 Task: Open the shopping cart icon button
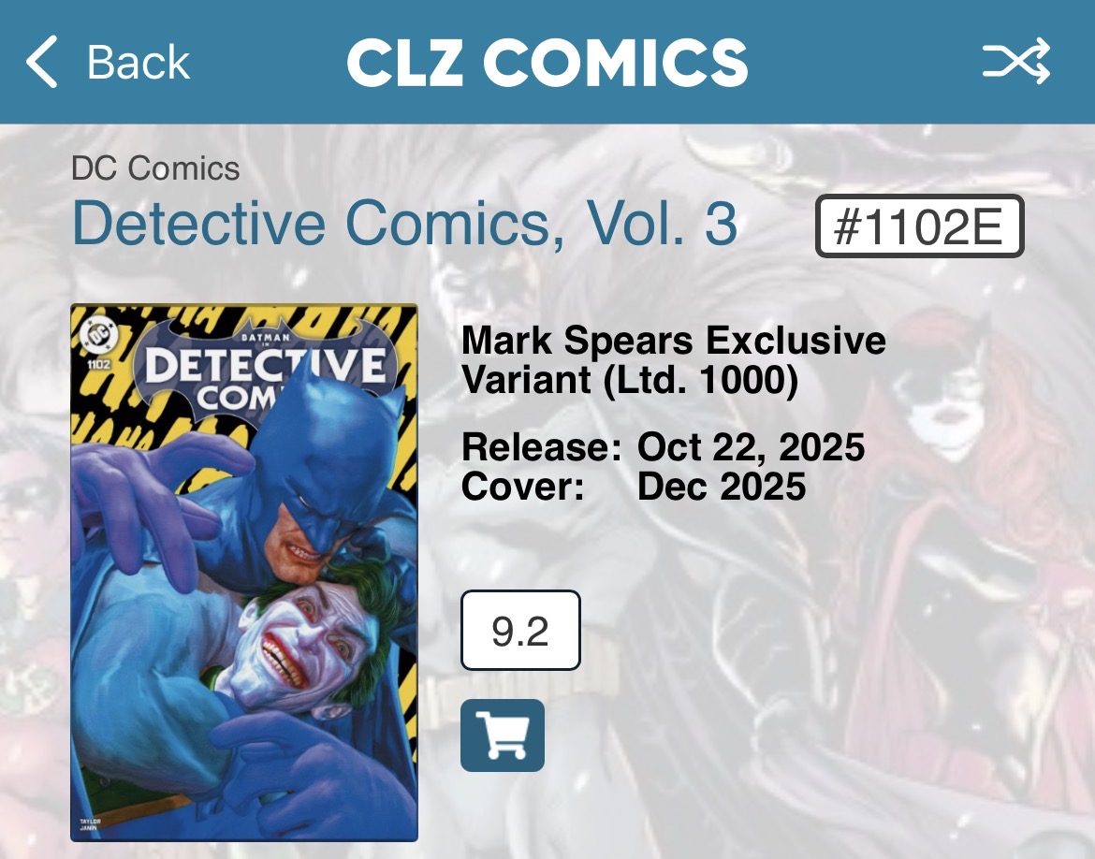pyautogui.click(x=502, y=735)
